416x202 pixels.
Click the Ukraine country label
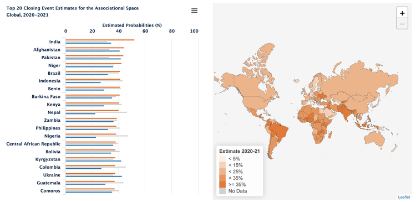pyautogui.click(x=52, y=175)
